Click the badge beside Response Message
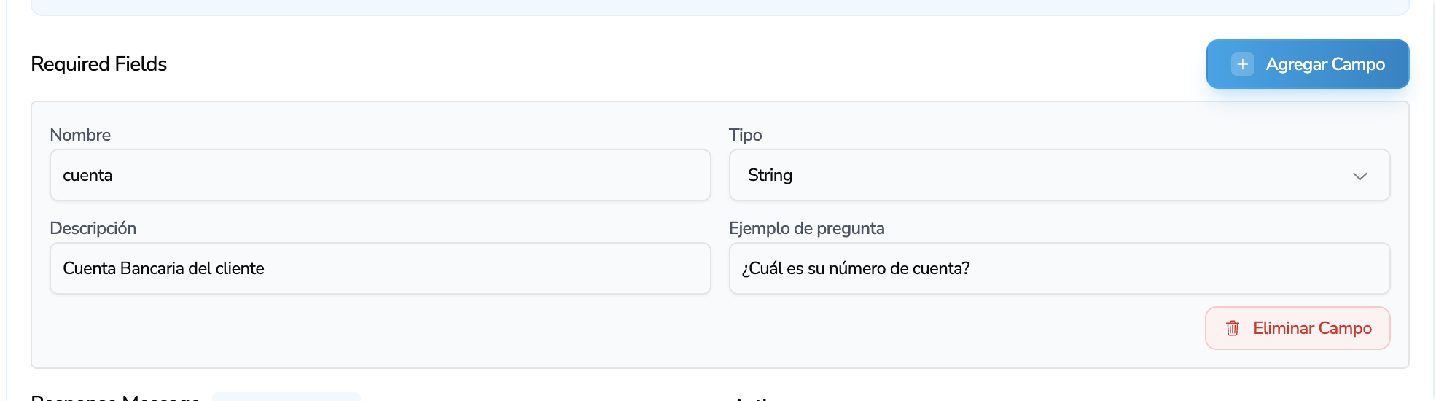Viewport: 1436px width, 401px height. coord(286,397)
